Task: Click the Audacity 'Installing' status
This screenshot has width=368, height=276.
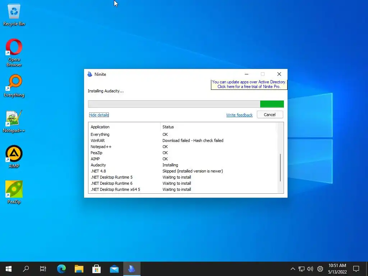Action: (x=170, y=165)
